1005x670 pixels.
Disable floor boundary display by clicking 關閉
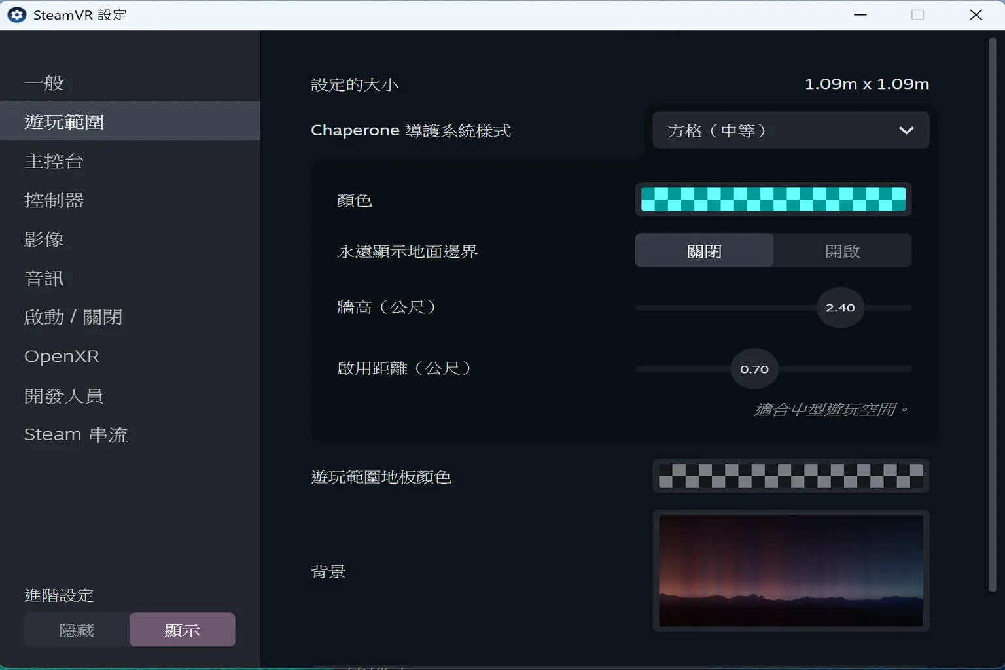(x=703, y=250)
